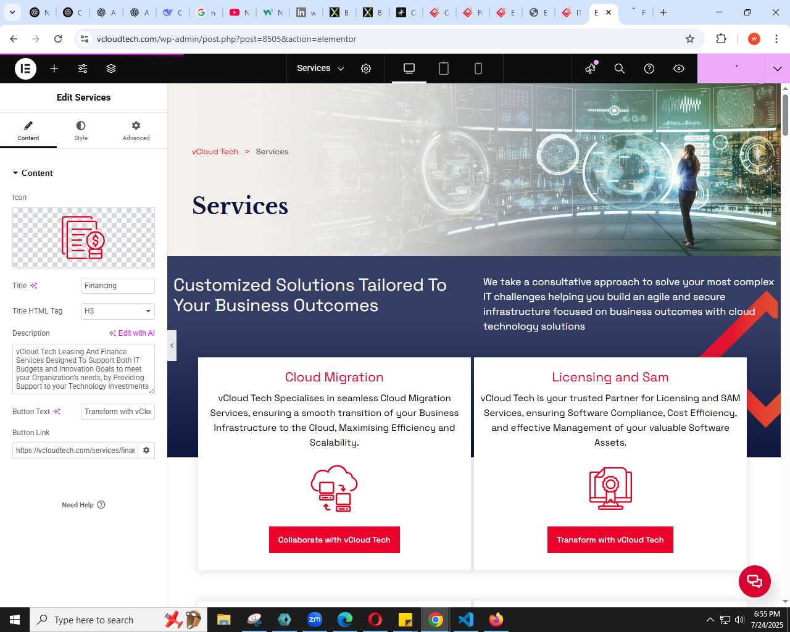Switch to the YouTube browser tab
This screenshot has height=632, width=790.
tap(239, 12)
